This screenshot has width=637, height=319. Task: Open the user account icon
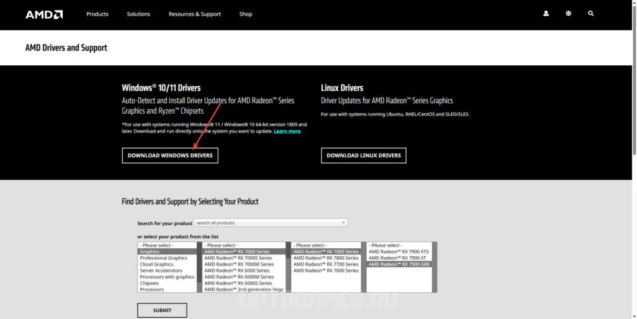coord(546,14)
